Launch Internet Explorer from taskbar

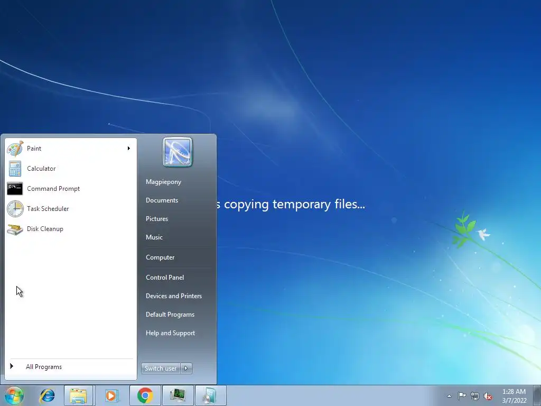(47, 395)
